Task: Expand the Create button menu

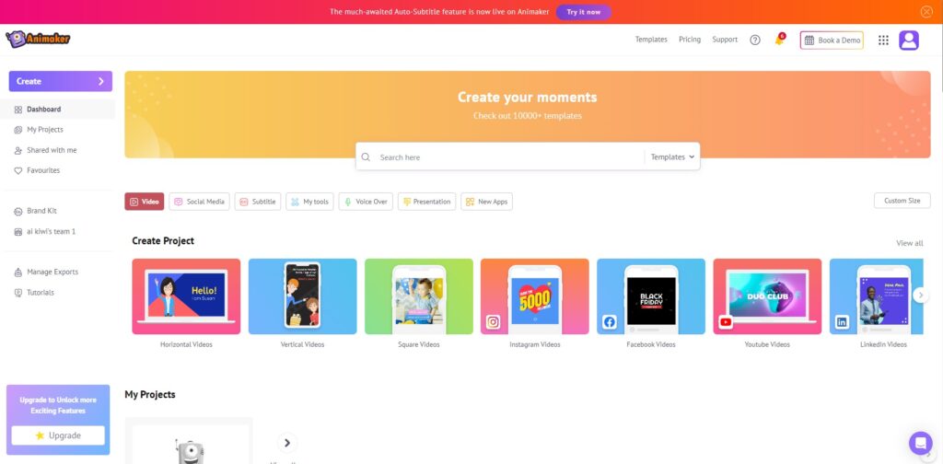Action: [60, 81]
